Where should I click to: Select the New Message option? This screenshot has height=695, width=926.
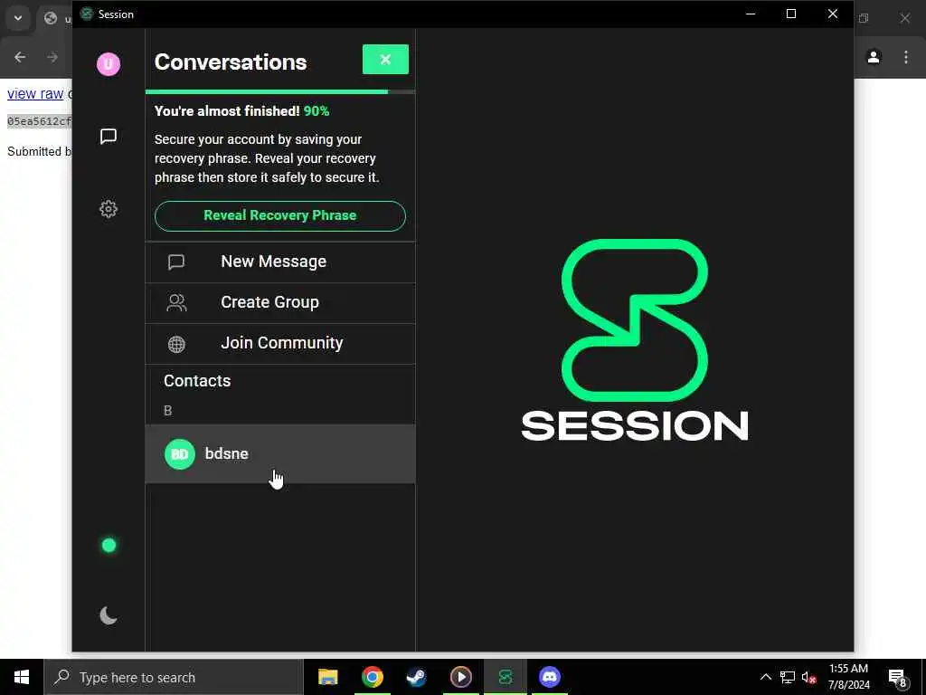(x=280, y=262)
